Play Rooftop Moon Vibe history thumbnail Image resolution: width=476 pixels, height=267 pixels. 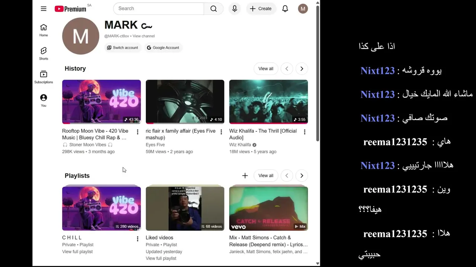(x=102, y=102)
